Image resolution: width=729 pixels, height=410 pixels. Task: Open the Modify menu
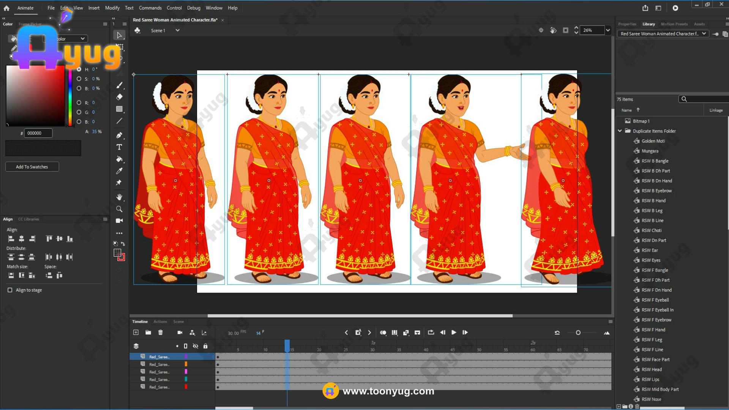pos(112,8)
